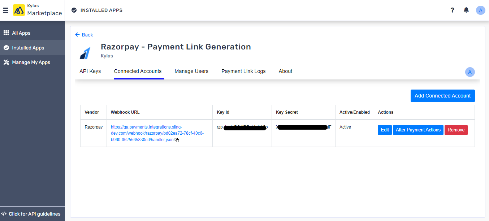Copy the webhook URL with copy icon

177,140
